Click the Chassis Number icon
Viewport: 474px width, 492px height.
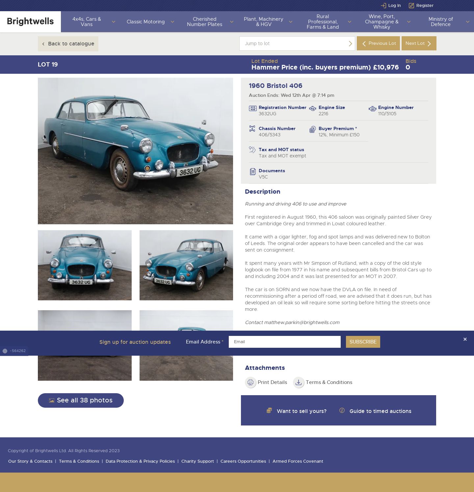click(x=252, y=129)
